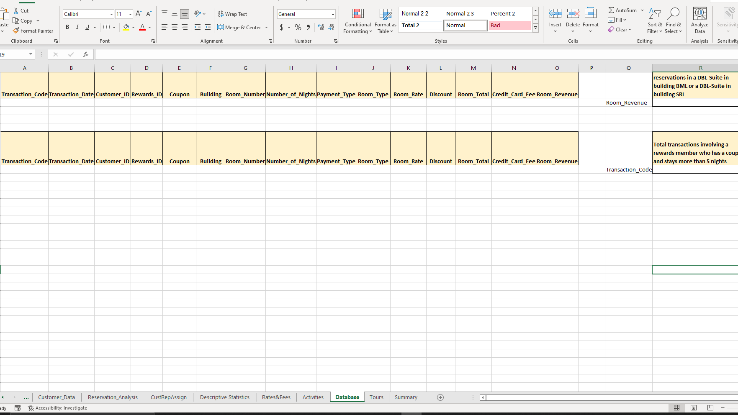Screen dimensions: 738x415
Task: Apply Percent Style format
Action: [298, 27]
